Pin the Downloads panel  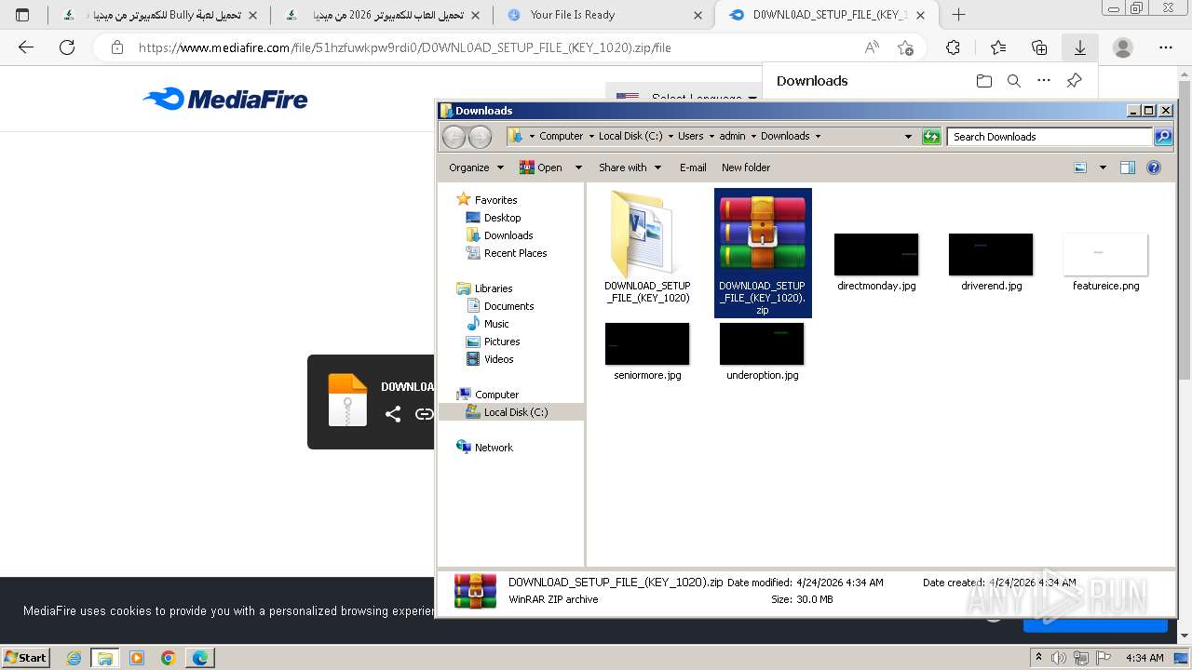[x=1074, y=81]
